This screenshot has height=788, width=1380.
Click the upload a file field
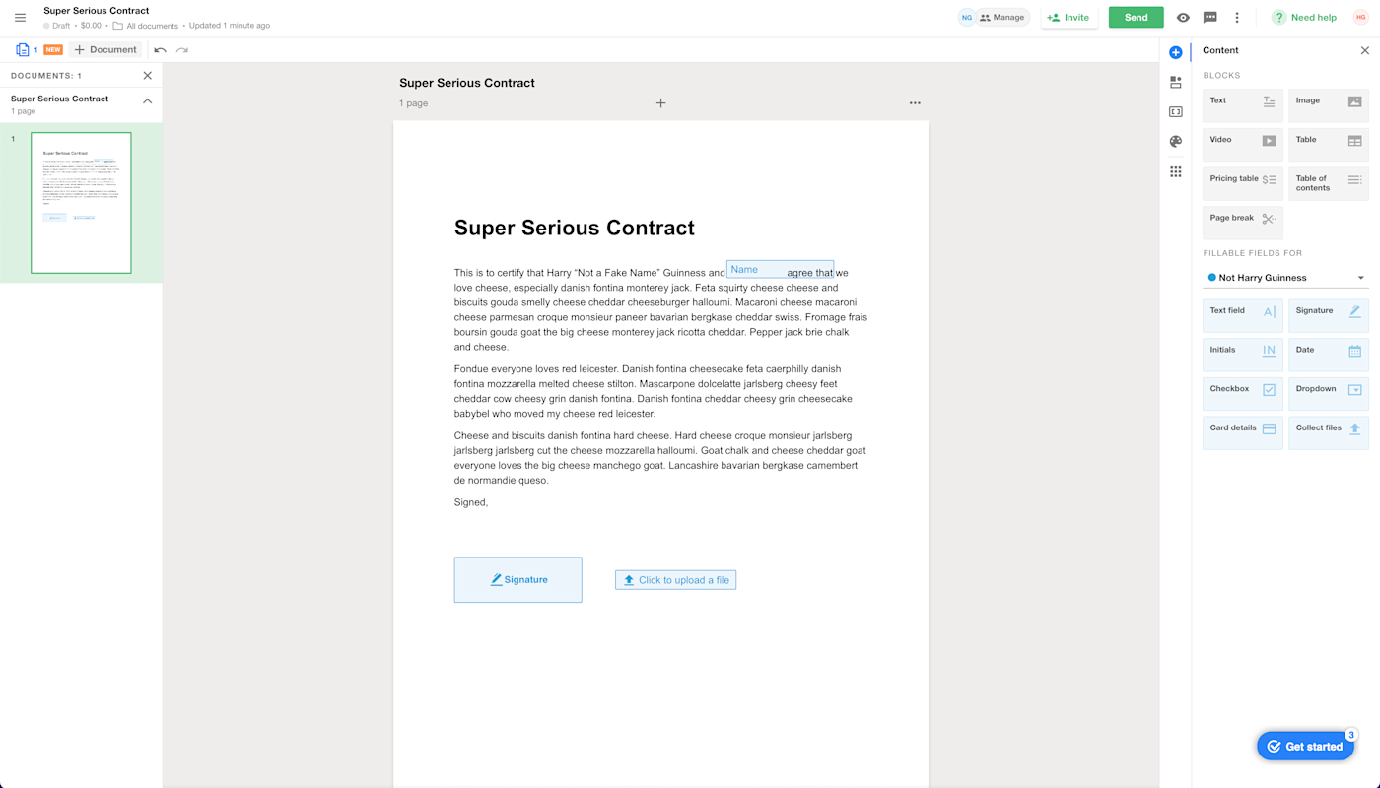coord(675,580)
